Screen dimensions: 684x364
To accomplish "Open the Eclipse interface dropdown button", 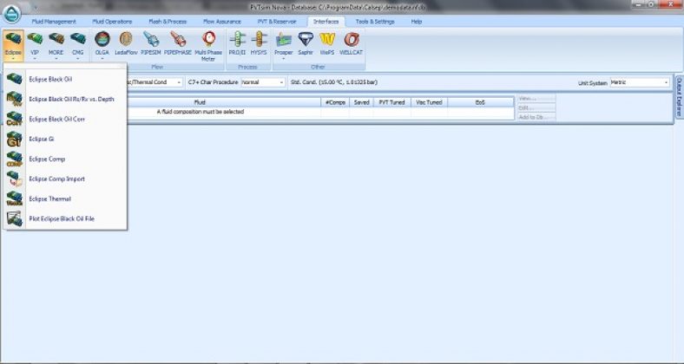I will [x=13, y=45].
